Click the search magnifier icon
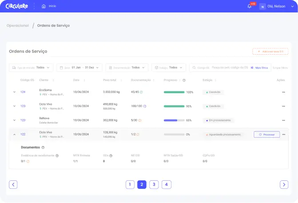The width and height of the screenshot is (298, 203). [x=194, y=68]
